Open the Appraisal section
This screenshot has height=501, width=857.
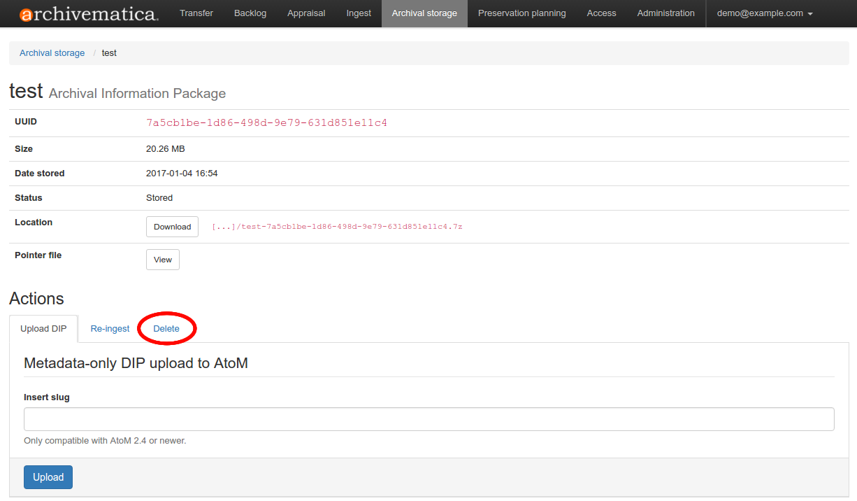[306, 13]
